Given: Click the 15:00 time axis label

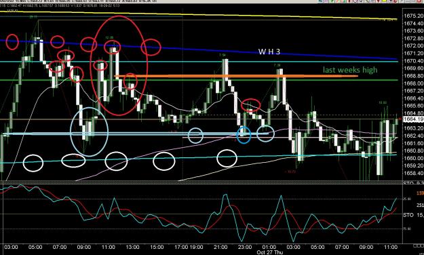Looking at the screenshot, I should click(157, 247).
